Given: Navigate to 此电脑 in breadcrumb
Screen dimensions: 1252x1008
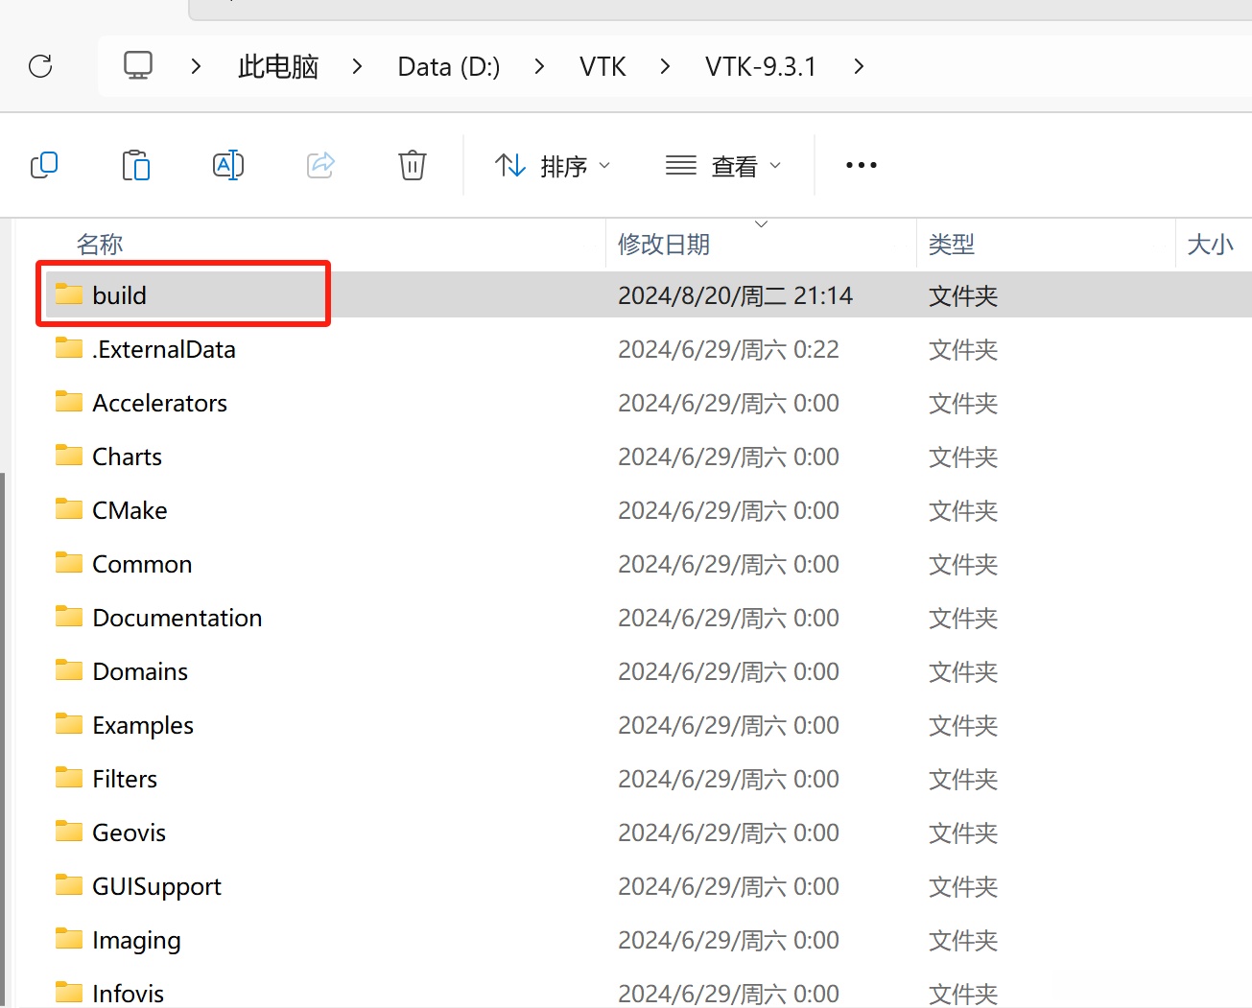Looking at the screenshot, I should [x=278, y=66].
